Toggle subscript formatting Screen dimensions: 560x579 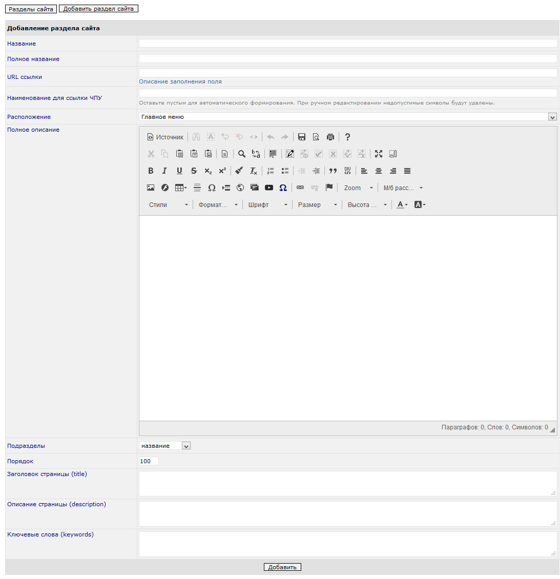click(x=208, y=171)
